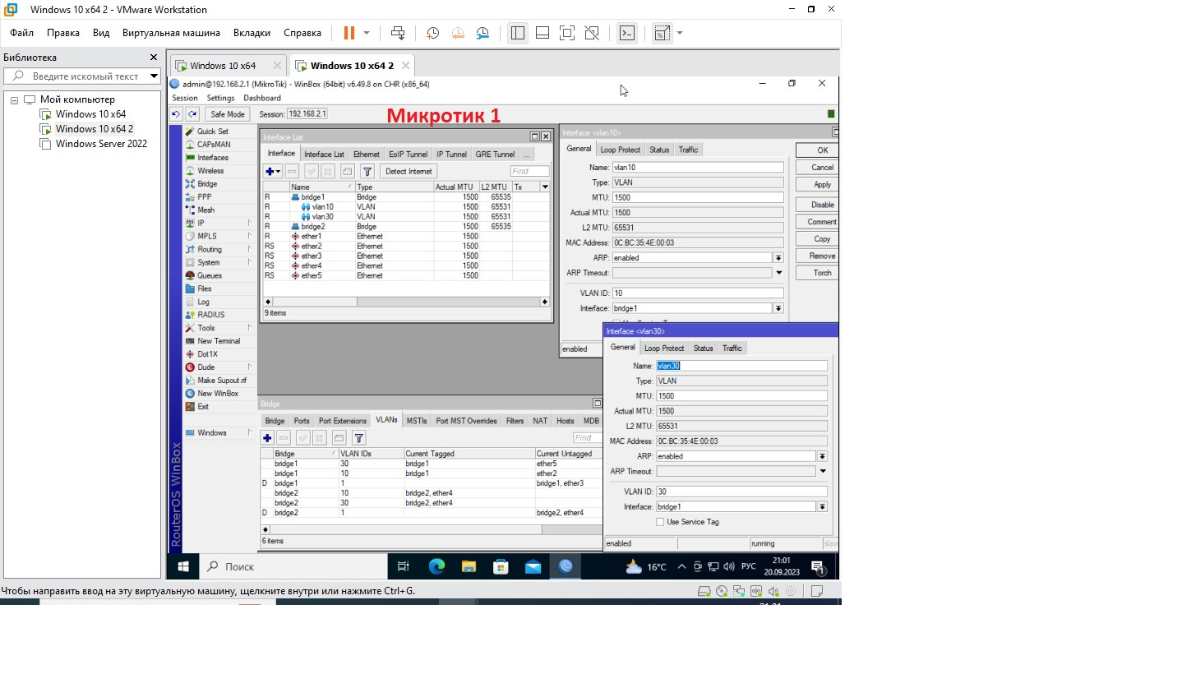1182x674 pixels.
Task: Open File Explorer in guest taskbar
Action: (x=469, y=566)
